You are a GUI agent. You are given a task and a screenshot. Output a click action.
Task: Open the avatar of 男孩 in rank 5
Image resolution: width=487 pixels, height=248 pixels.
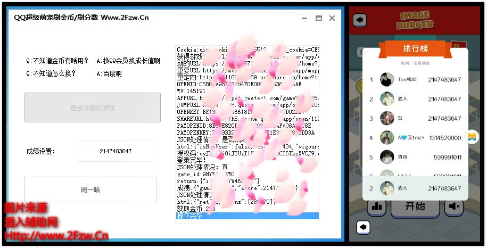coord(387,157)
